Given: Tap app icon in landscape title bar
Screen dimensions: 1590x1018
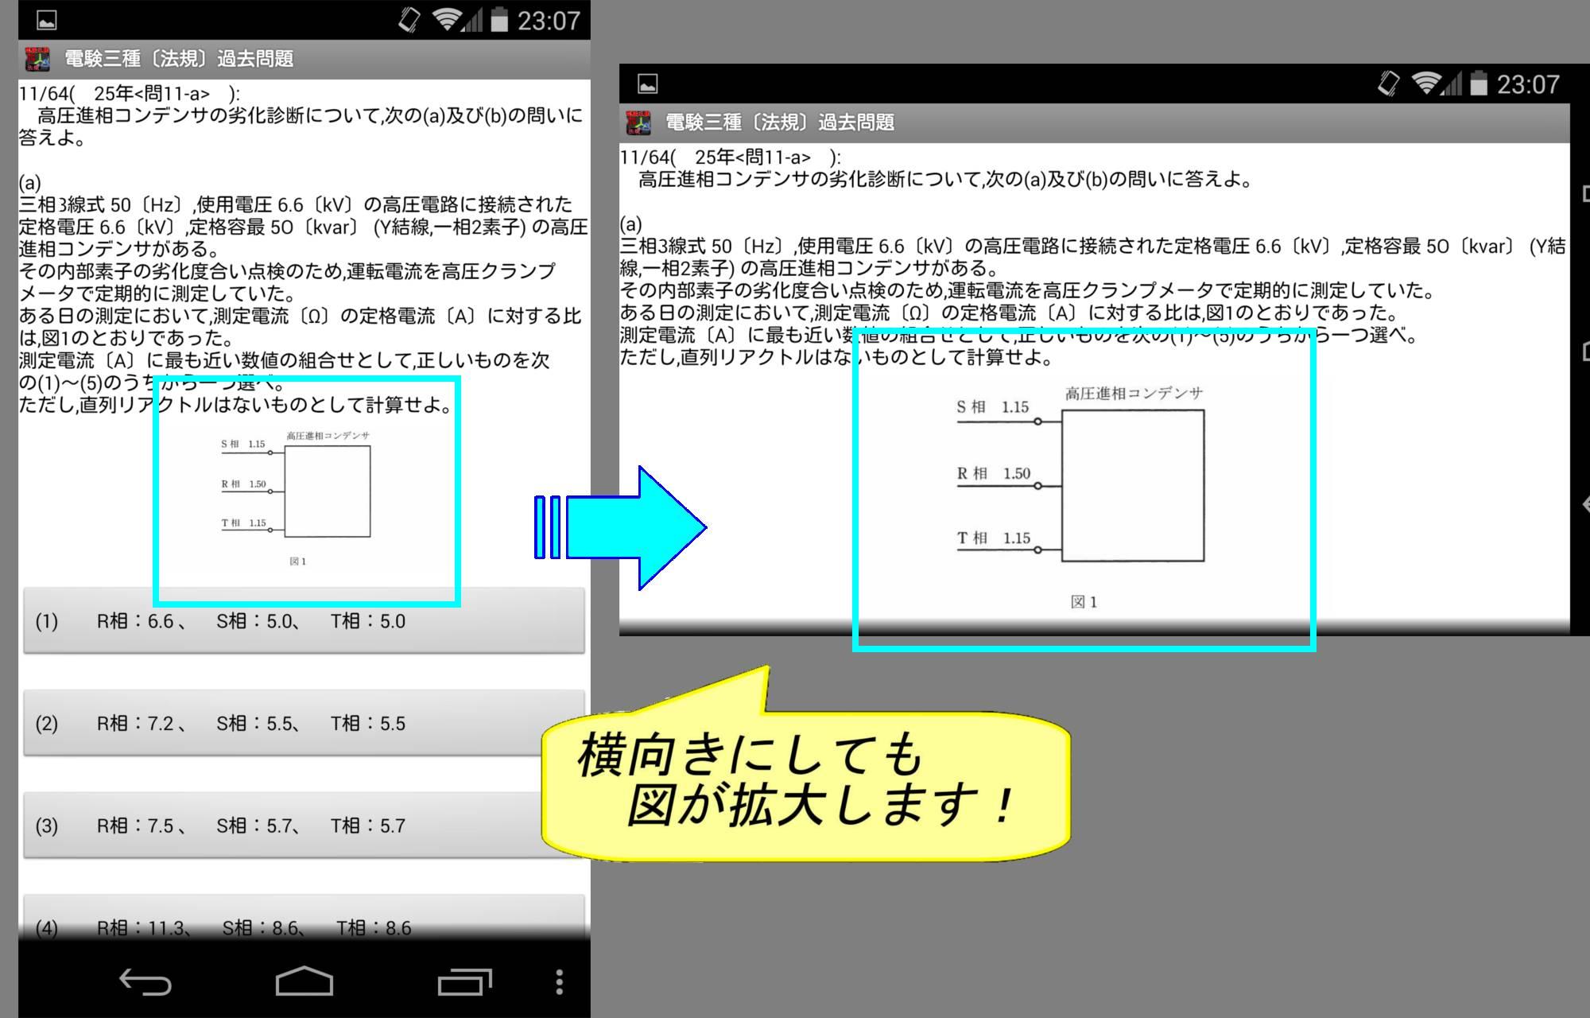Looking at the screenshot, I should pos(638,122).
